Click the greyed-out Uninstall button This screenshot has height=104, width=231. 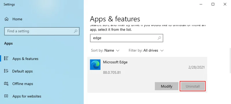(x=193, y=86)
